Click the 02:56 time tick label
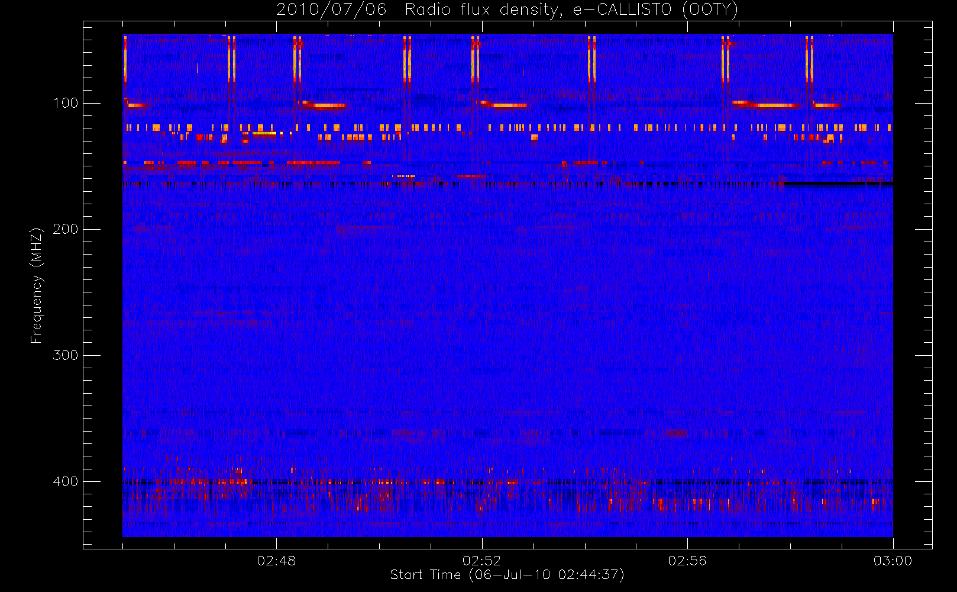957x592 pixels. click(x=687, y=561)
